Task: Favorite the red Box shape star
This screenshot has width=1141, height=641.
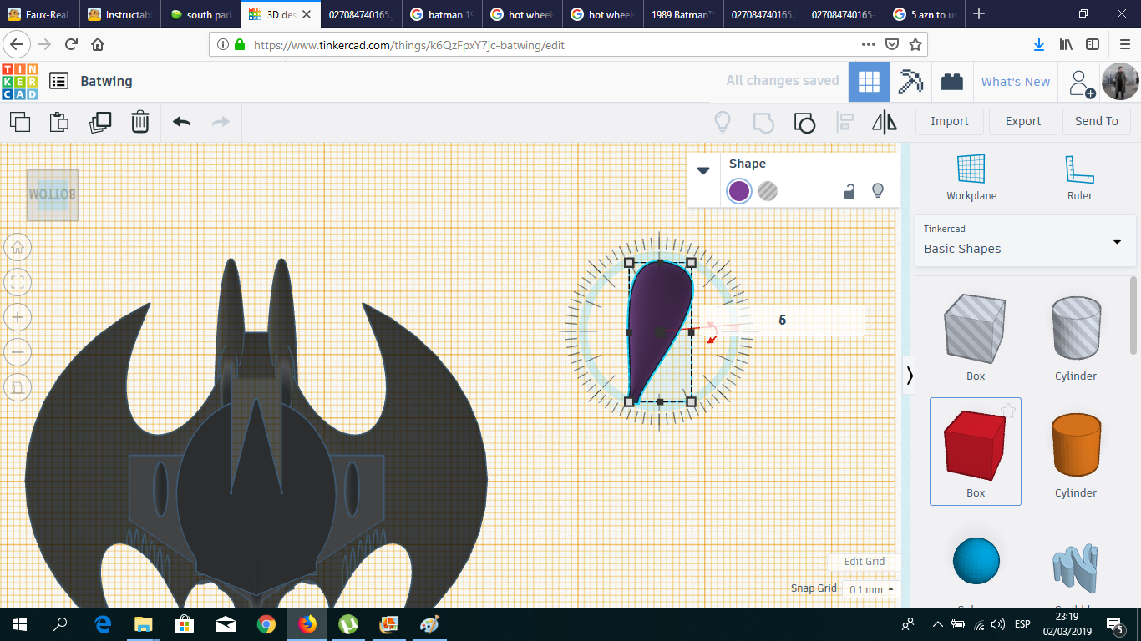Action: (x=1008, y=410)
